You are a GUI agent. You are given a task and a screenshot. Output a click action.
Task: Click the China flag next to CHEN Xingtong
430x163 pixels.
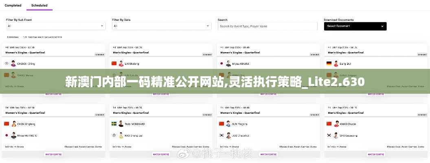7,123
